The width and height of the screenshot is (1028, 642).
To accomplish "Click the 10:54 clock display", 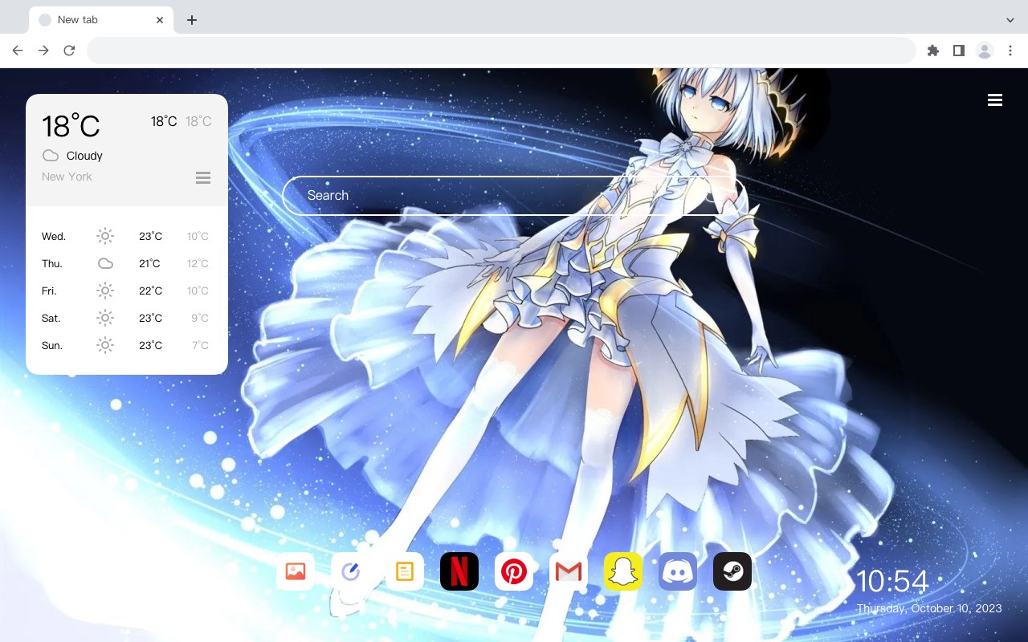I will pos(892,581).
